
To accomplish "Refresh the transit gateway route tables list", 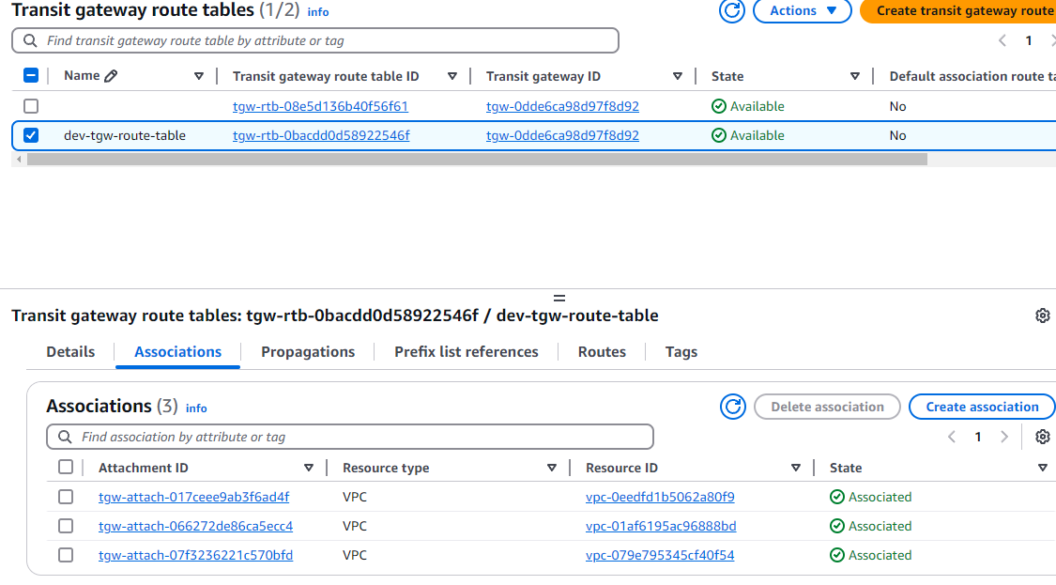I will click(732, 10).
